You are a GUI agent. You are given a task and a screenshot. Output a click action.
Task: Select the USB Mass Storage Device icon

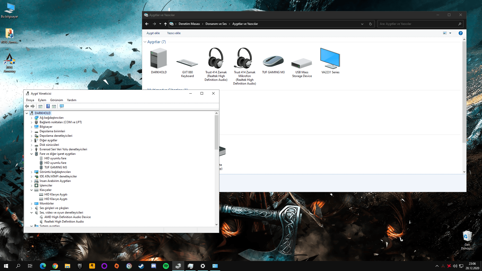[x=302, y=63]
